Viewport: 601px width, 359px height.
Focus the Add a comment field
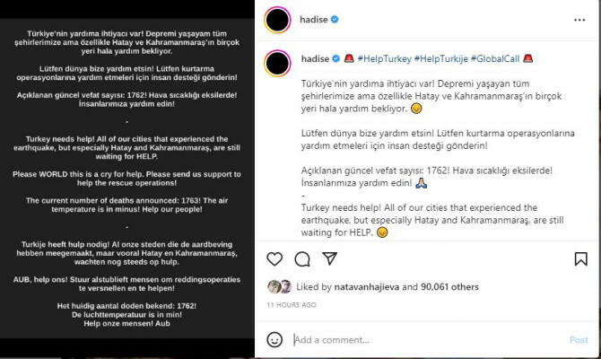422,340
